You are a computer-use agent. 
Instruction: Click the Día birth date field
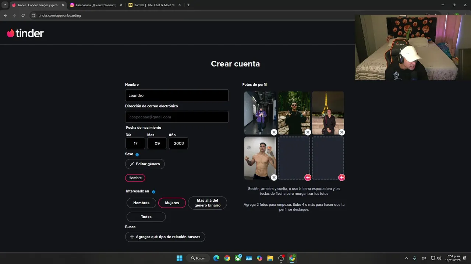point(135,143)
